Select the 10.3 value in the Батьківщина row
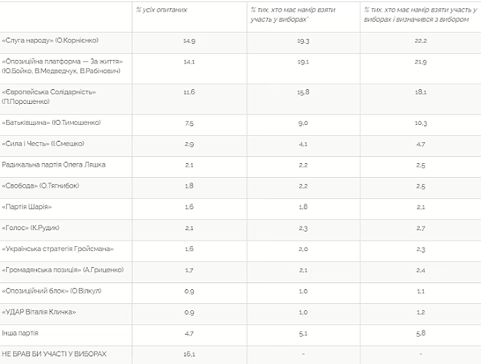This screenshot has height=364, width=481. 420,123
